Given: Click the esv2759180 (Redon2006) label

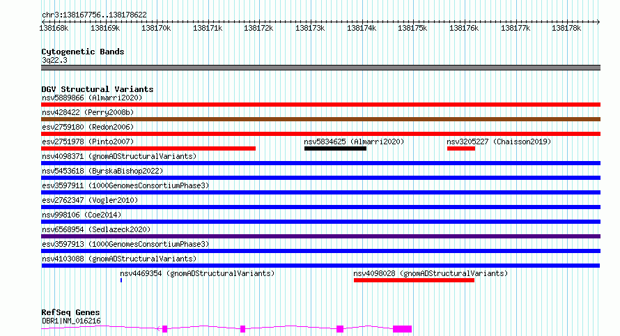Looking at the screenshot, I should [88, 127].
